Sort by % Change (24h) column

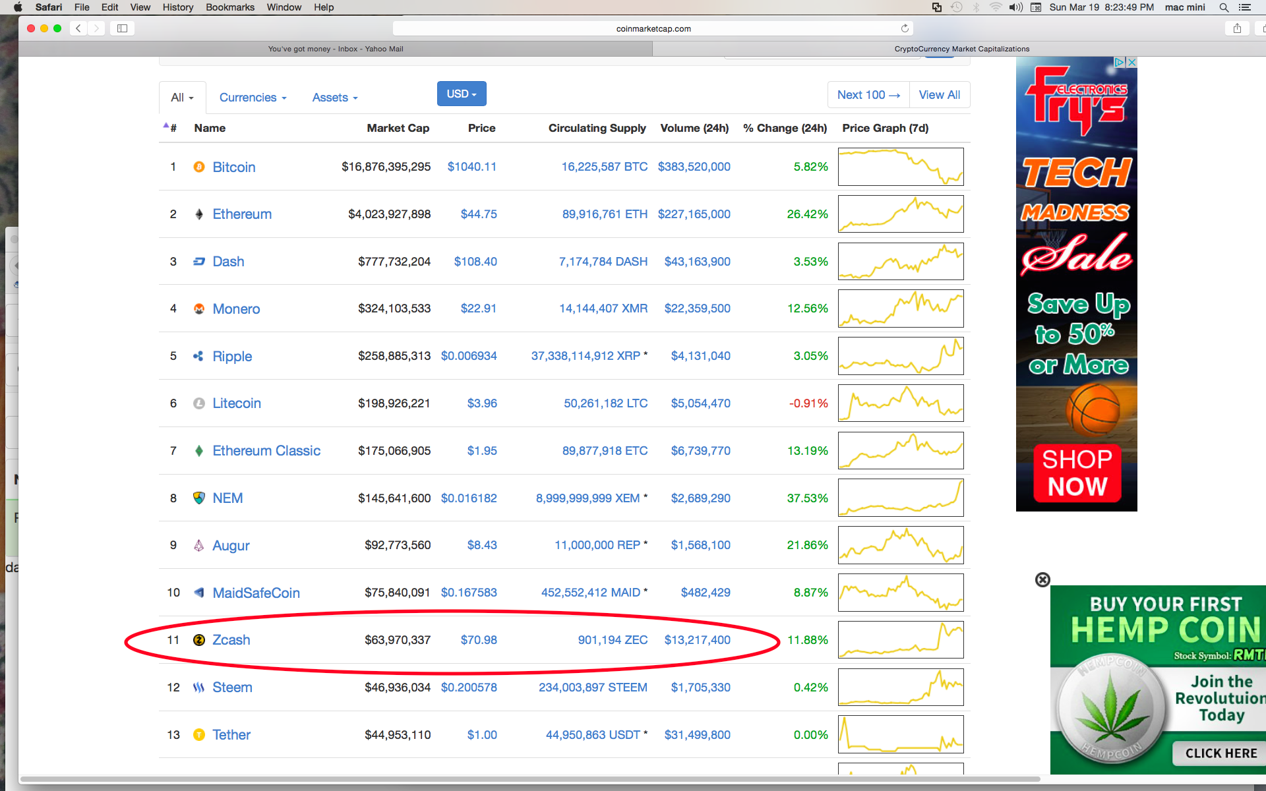point(785,128)
